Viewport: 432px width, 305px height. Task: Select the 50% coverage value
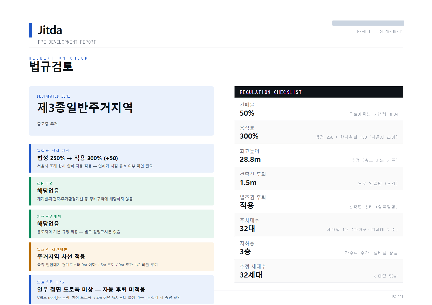tap(247, 113)
